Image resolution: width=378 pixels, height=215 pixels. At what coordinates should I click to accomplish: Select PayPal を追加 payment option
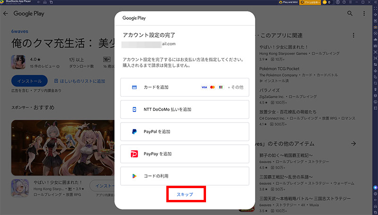185,132
